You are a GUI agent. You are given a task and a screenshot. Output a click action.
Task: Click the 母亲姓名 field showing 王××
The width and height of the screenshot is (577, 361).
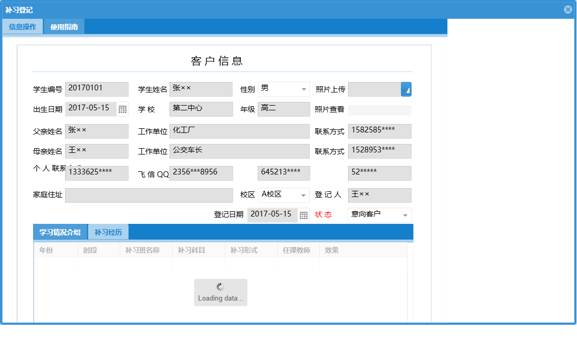click(x=97, y=151)
